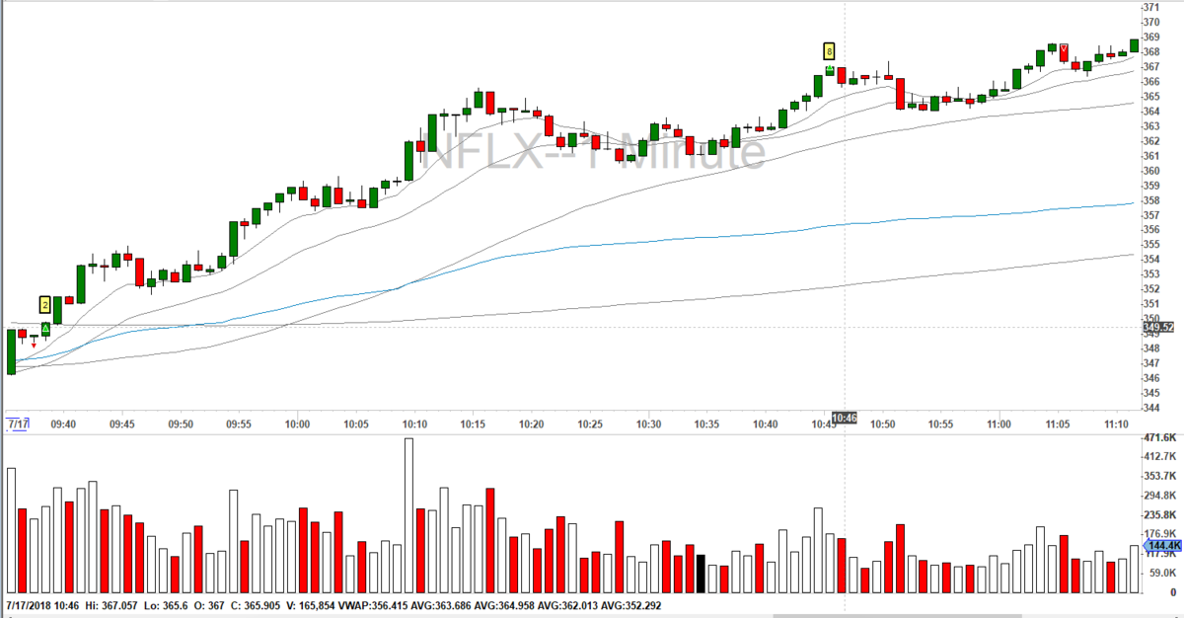Click the blue 144.4K volume tag
Screen dimensions: 1184x618
tap(1161, 545)
